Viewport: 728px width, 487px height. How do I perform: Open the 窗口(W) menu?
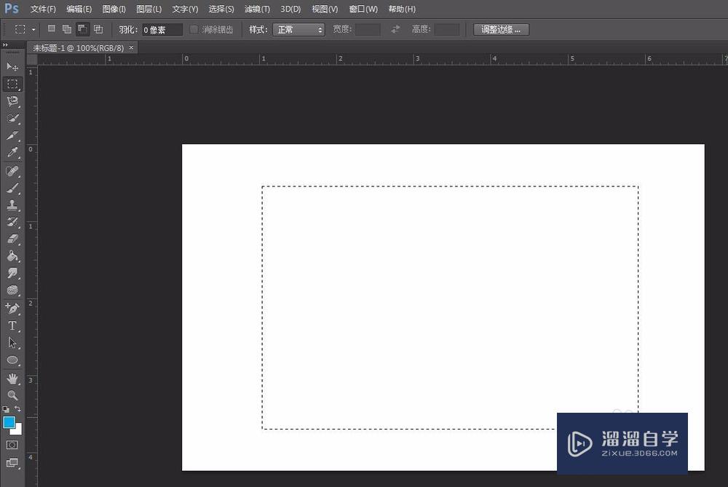363,9
